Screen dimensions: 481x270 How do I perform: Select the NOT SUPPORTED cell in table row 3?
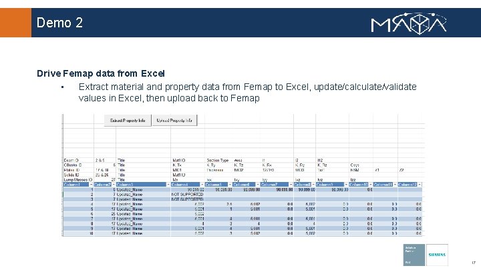188,199
